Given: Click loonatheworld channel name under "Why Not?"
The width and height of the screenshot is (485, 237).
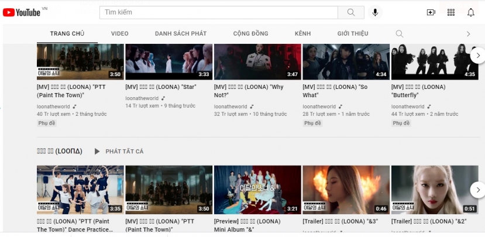Looking at the screenshot, I should 231,107.
